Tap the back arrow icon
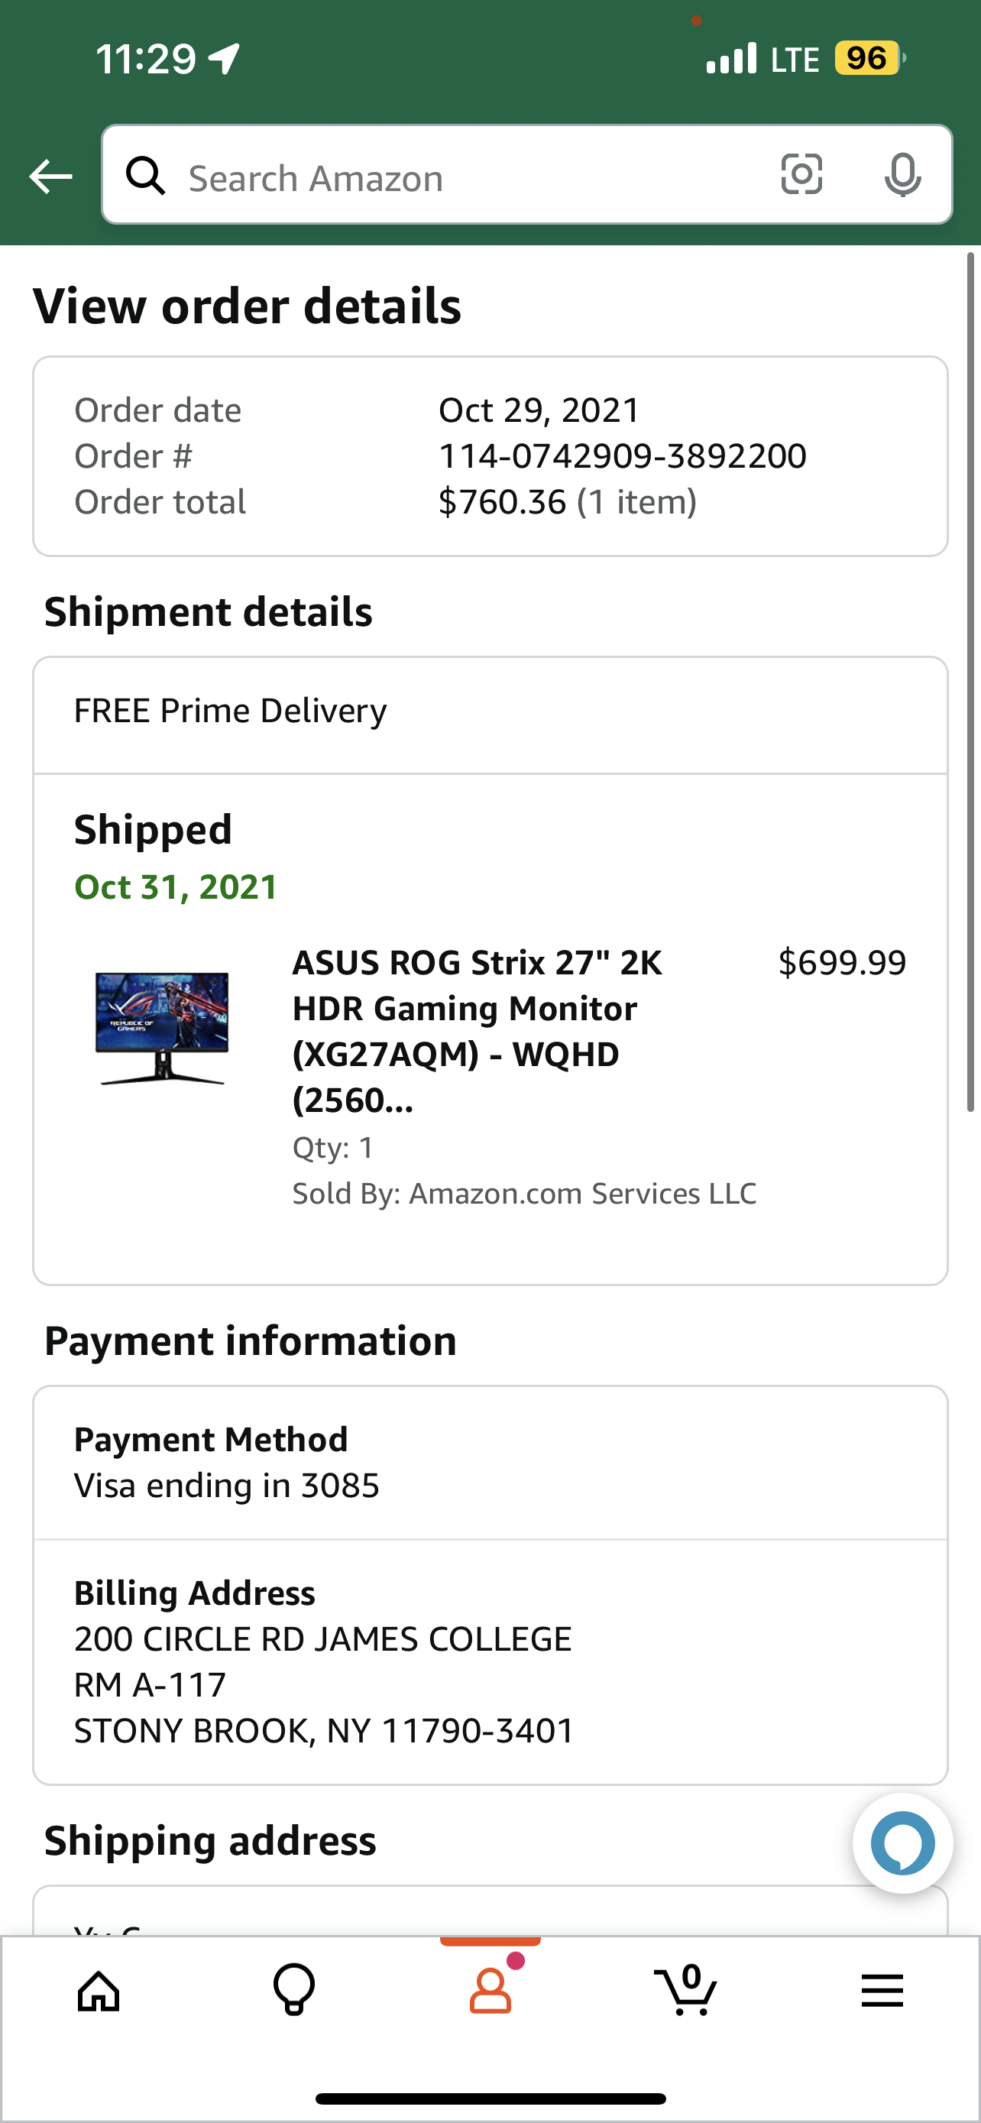This screenshot has height=2123, width=981. tap(50, 177)
